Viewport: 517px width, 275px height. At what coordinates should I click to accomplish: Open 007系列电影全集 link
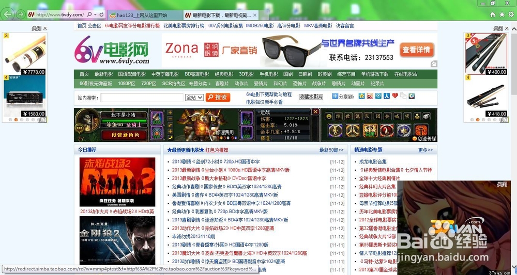pyautogui.click(x=225, y=26)
